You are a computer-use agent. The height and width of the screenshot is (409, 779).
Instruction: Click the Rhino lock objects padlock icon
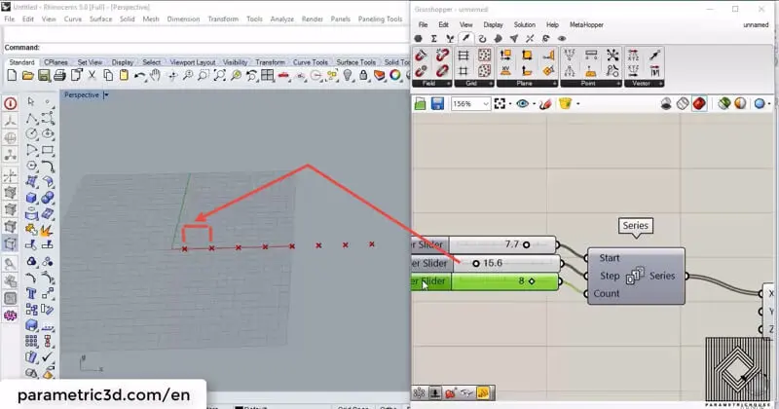362,75
